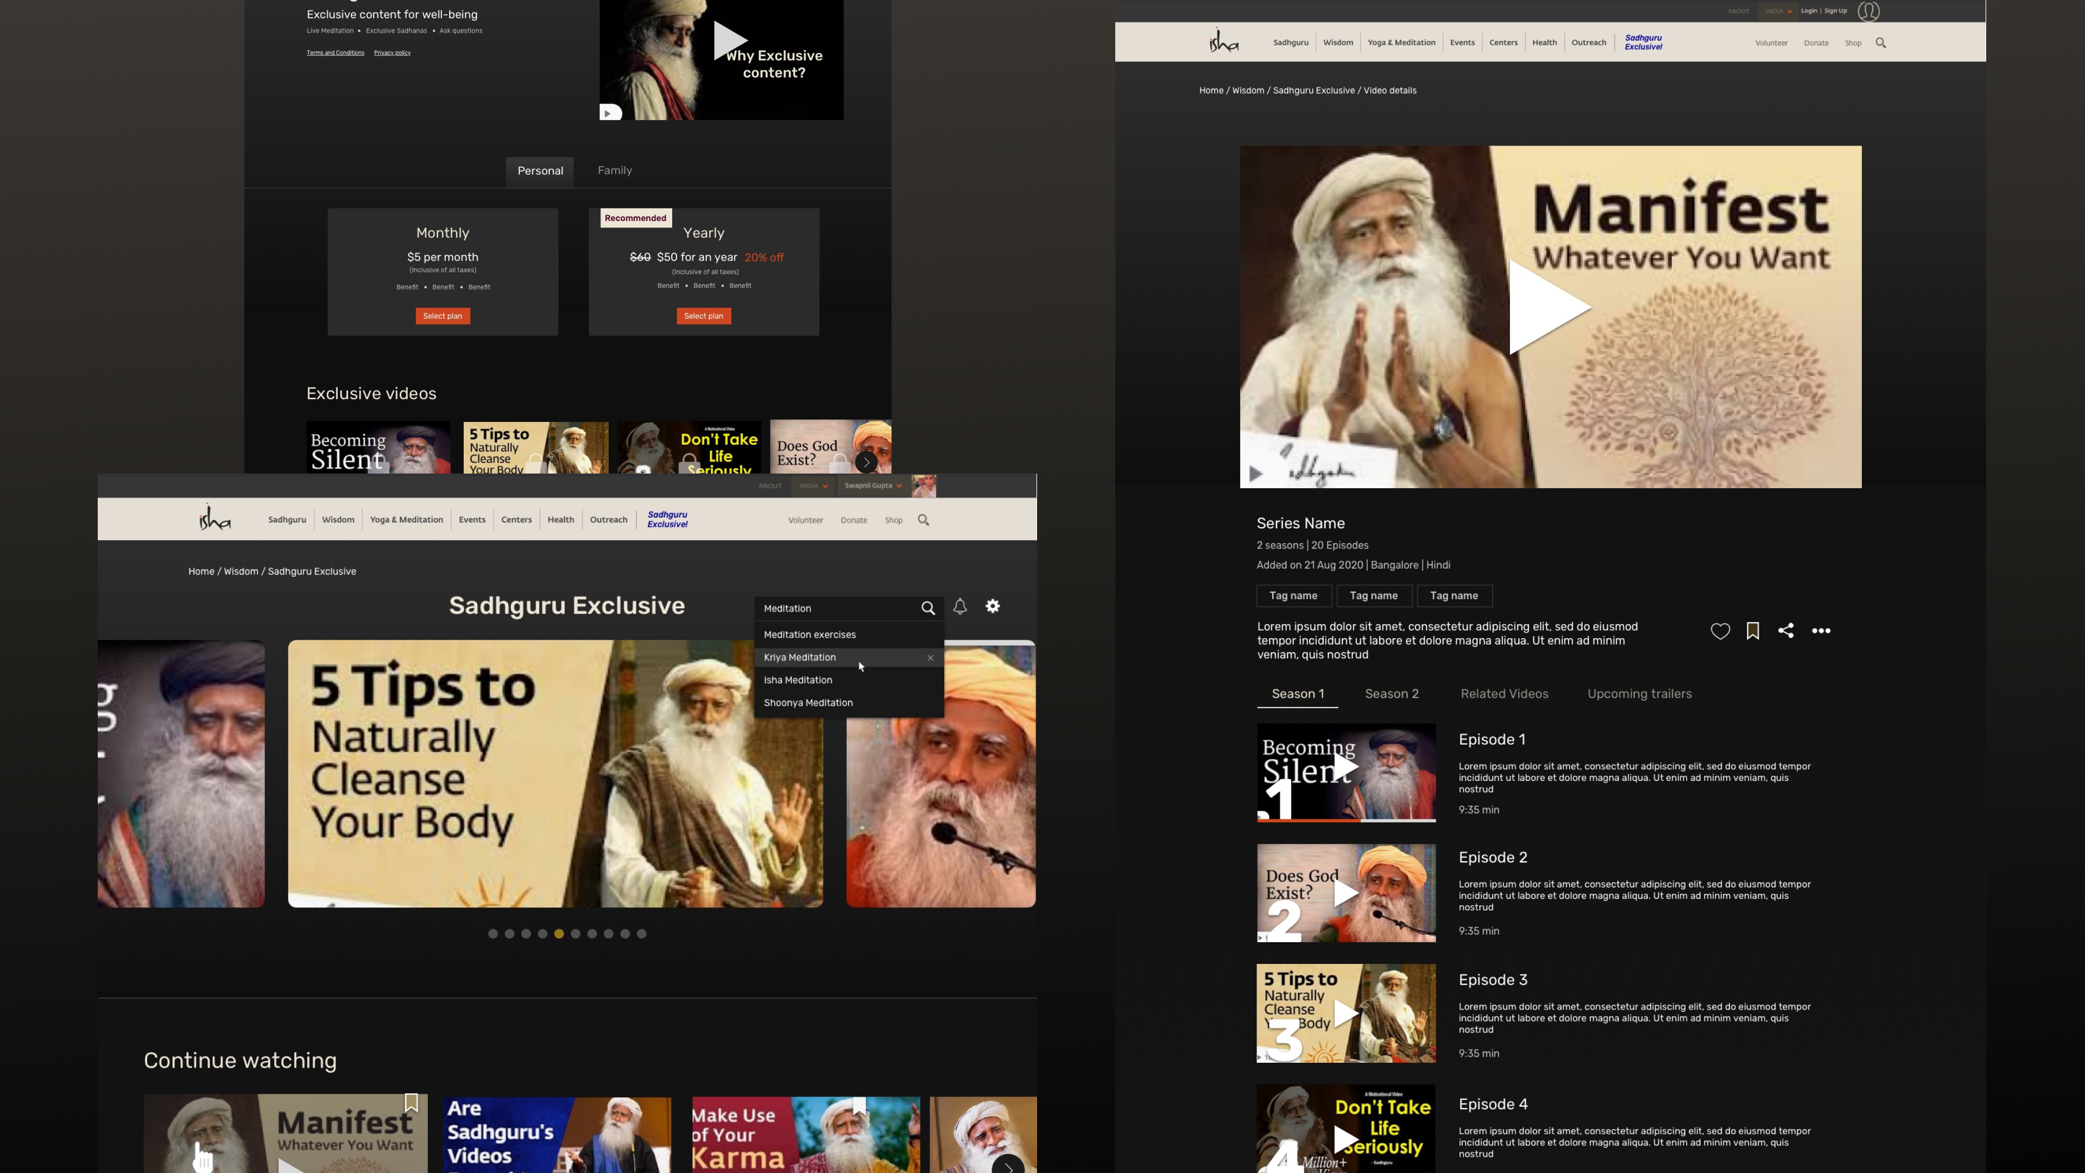Click the notification bell in Sadhguru Exclusive page

(960, 607)
